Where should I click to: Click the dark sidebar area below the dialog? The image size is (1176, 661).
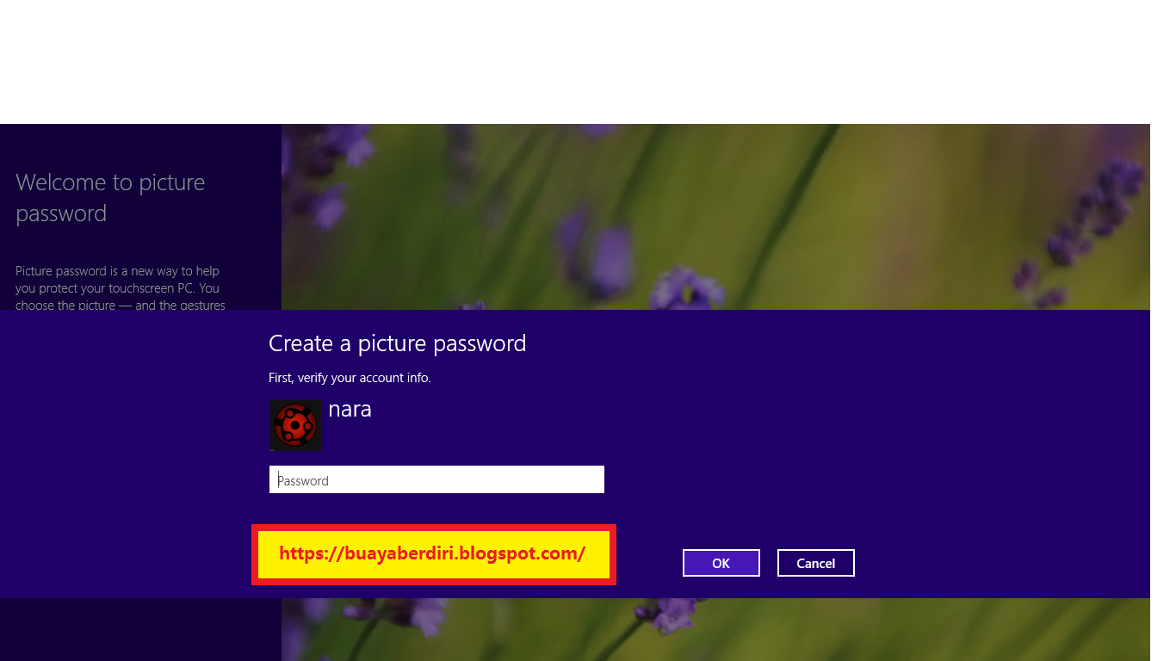[140, 629]
